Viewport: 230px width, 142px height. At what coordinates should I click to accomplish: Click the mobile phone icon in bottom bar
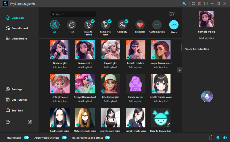point(211,137)
